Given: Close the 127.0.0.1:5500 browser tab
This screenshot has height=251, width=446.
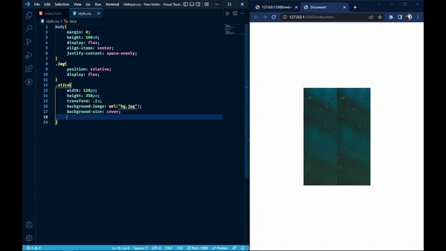Looking at the screenshot, I should (x=296, y=7).
